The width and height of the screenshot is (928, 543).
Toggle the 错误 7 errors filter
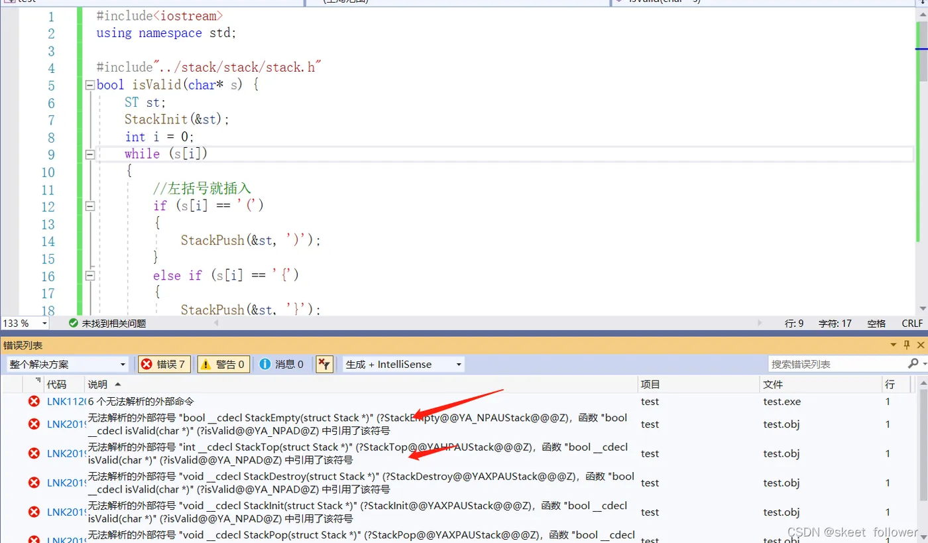point(164,364)
